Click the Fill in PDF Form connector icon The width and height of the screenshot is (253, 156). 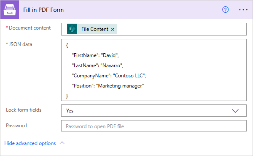point(10,10)
